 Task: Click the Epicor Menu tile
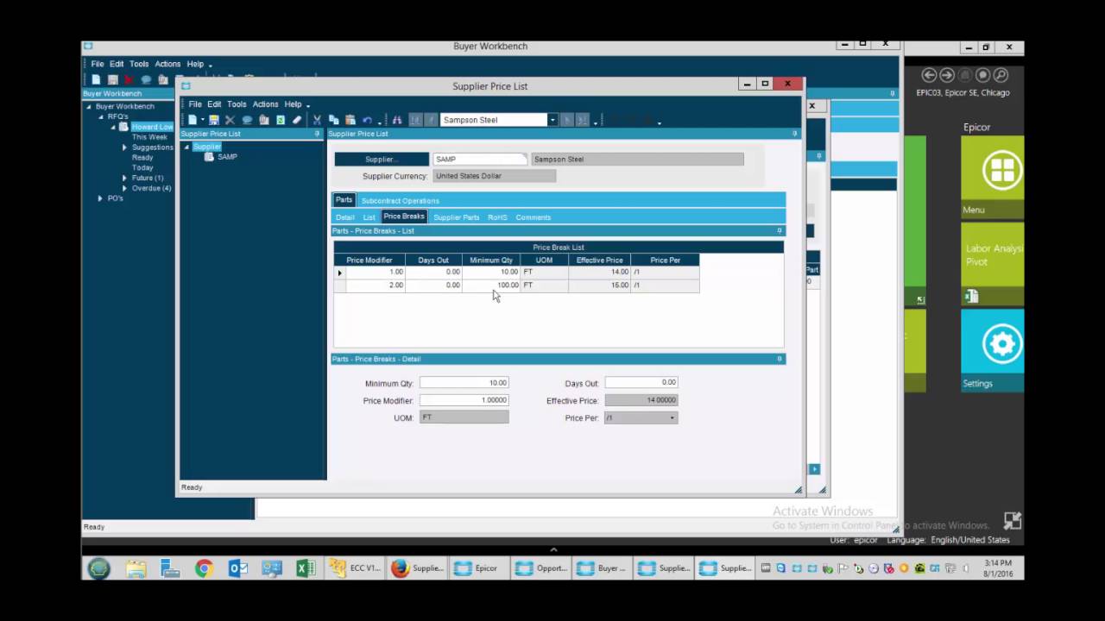[x=993, y=177]
